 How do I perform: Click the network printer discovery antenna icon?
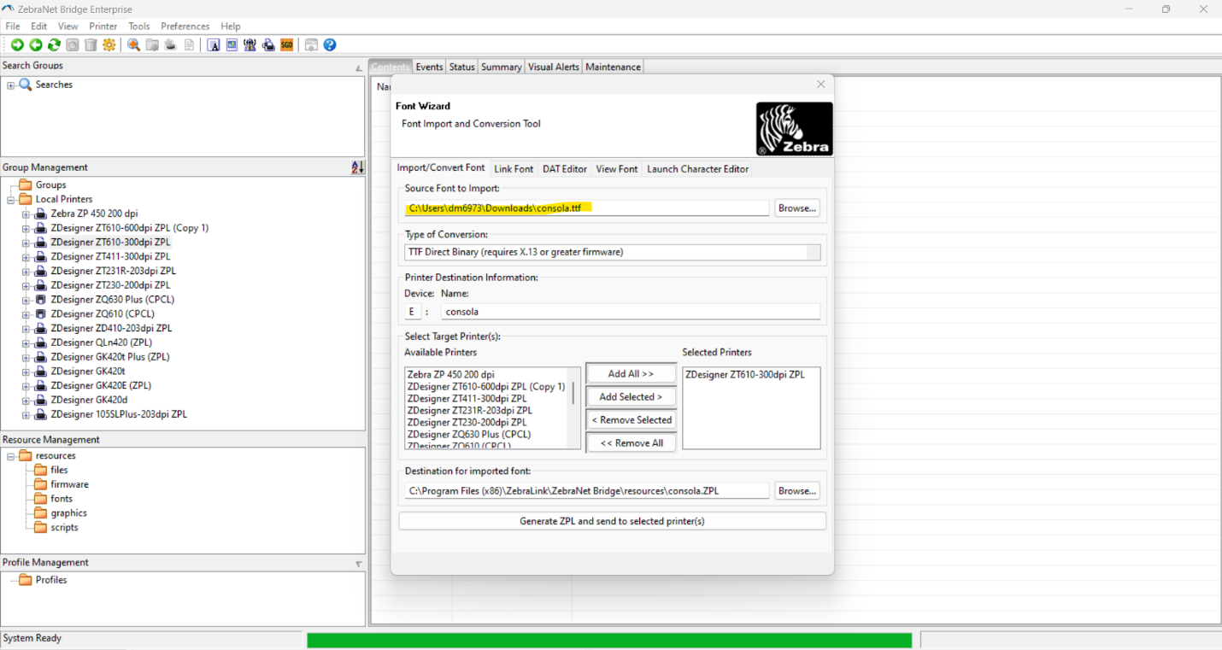click(250, 44)
